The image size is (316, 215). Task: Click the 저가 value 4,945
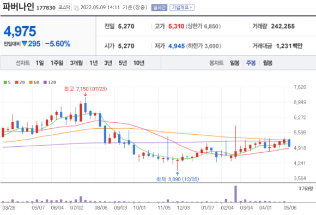177,46
